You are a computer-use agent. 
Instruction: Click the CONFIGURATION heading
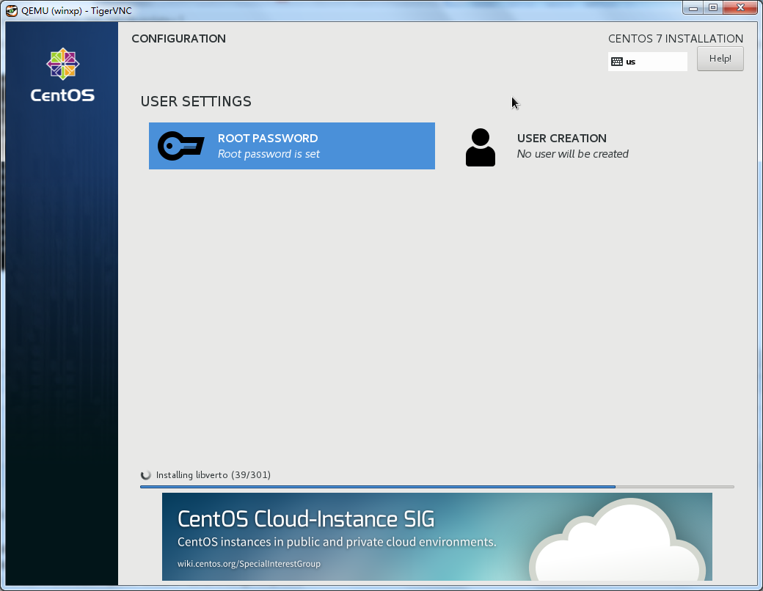click(x=178, y=38)
